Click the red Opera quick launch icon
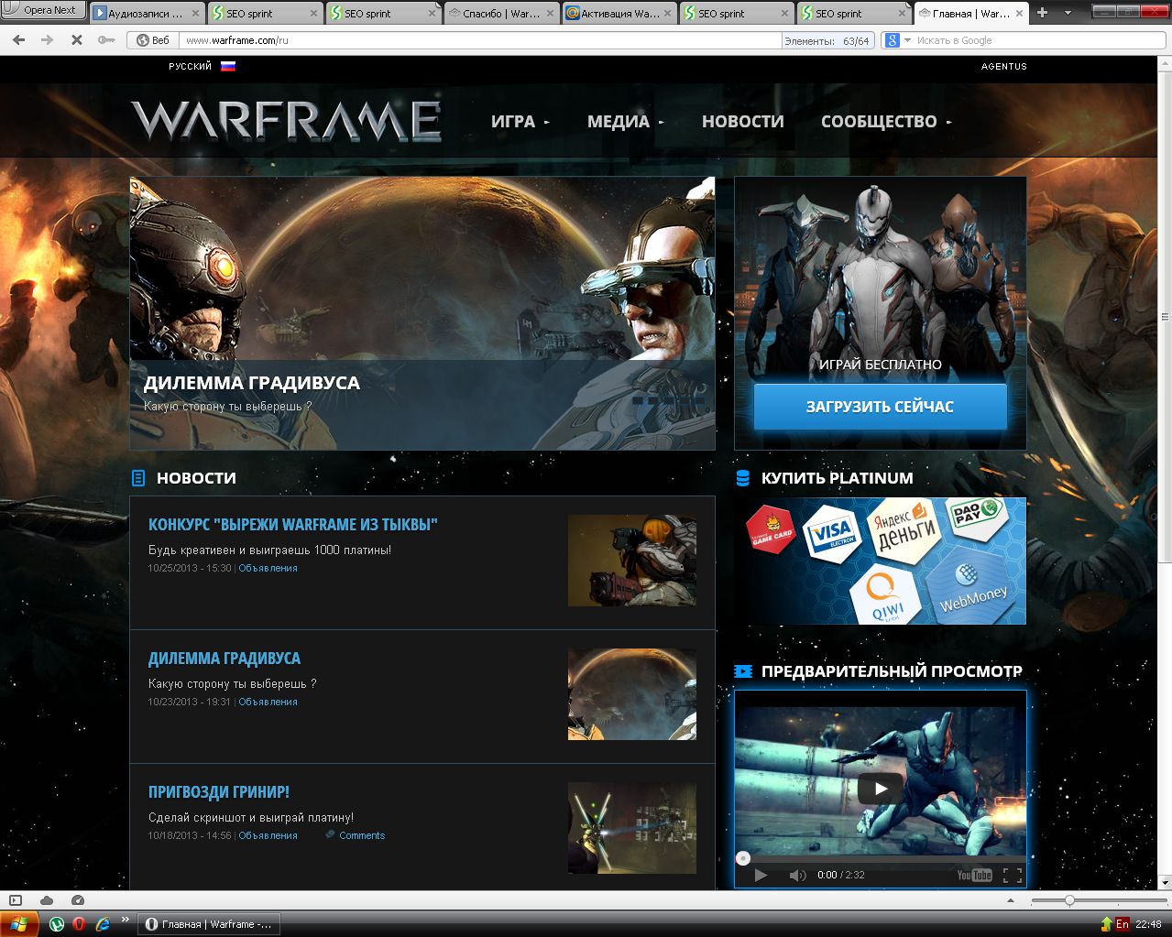The image size is (1172, 937). 79,924
